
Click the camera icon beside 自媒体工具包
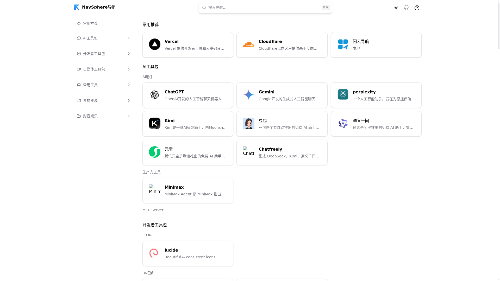pos(79,69)
